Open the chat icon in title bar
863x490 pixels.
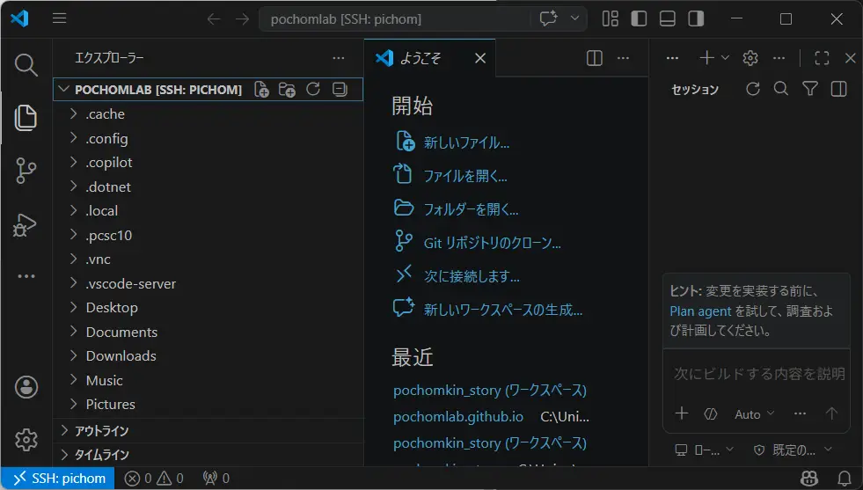pos(548,18)
